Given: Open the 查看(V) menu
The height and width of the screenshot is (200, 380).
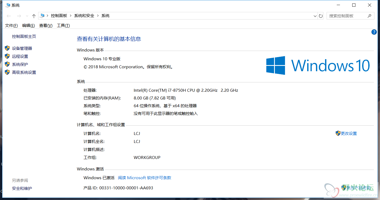Looking at the screenshot, I should pyautogui.click(x=46, y=26).
